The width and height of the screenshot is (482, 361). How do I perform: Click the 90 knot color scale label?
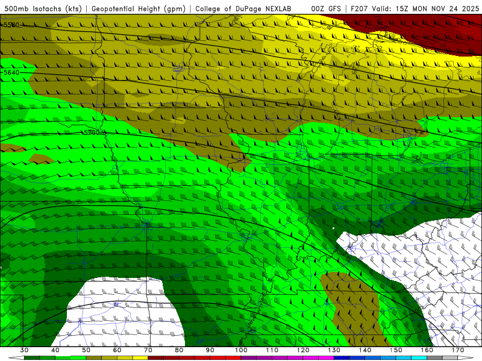(x=210, y=350)
